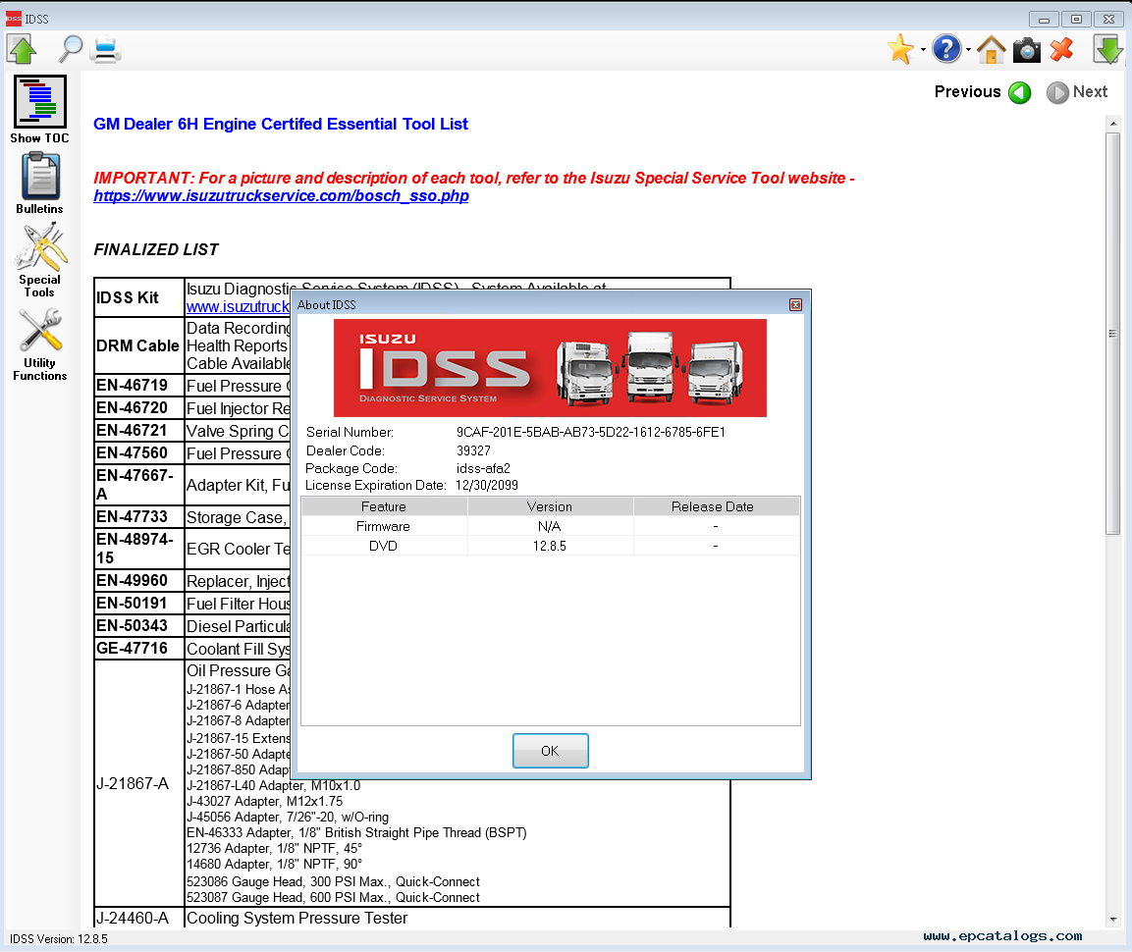Open the Bulletins section

tap(39, 185)
